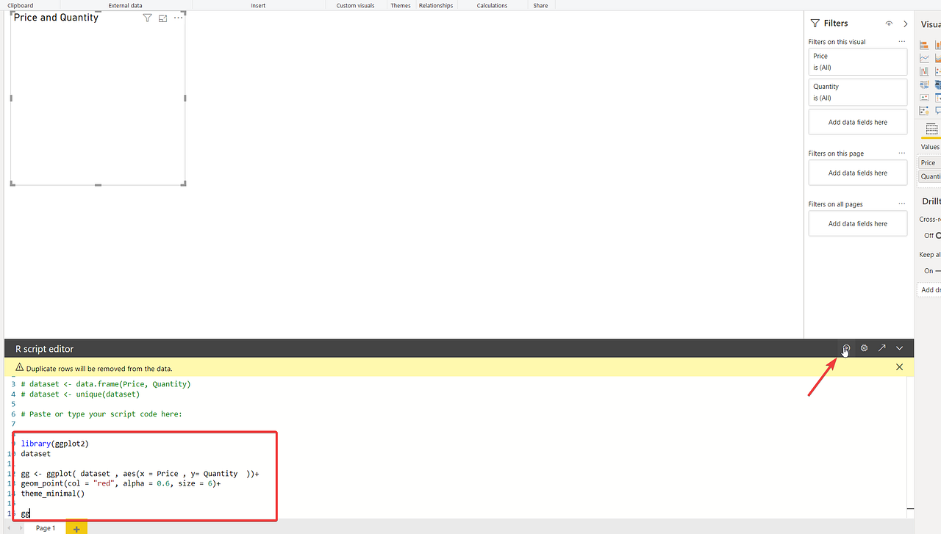Collapse the R script editor

coord(899,347)
